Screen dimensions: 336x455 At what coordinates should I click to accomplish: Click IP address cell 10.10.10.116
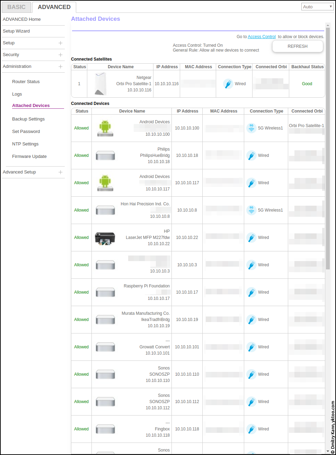pos(167,84)
